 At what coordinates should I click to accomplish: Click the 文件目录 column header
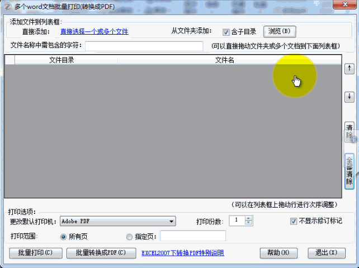click(x=62, y=60)
